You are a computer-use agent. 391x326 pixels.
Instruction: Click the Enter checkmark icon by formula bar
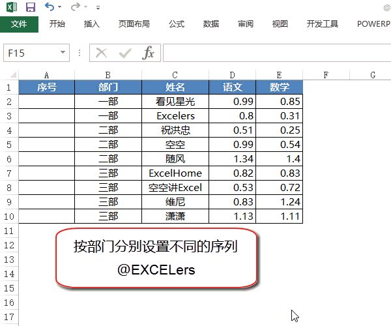point(124,53)
